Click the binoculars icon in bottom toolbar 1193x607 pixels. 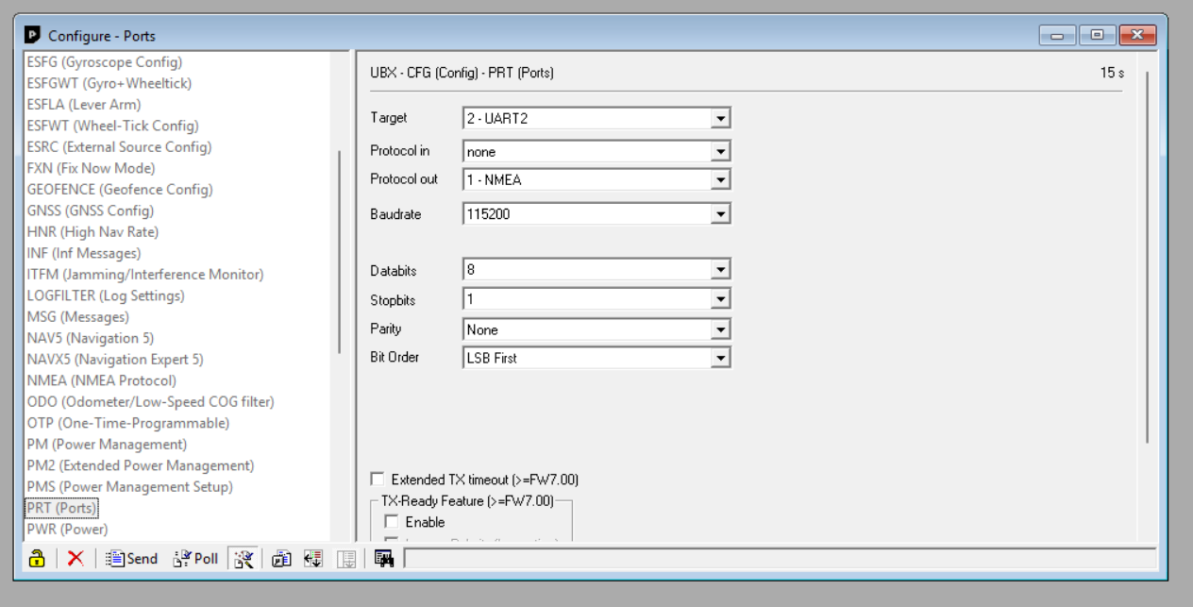pyautogui.click(x=383, y=559)
